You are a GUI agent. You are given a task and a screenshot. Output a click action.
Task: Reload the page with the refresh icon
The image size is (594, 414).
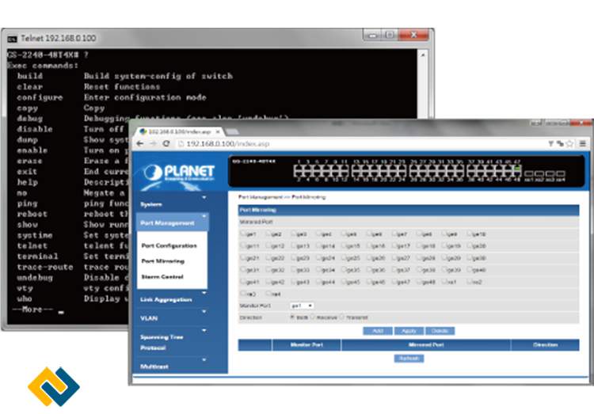click(x=166, y=144)
